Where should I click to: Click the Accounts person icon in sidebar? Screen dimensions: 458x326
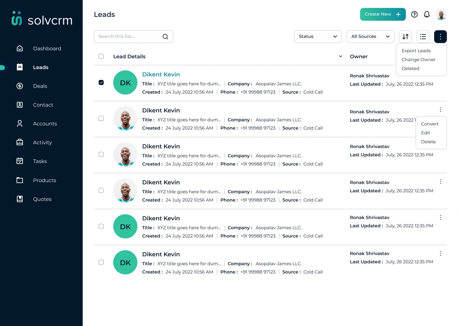pos(20,124)
